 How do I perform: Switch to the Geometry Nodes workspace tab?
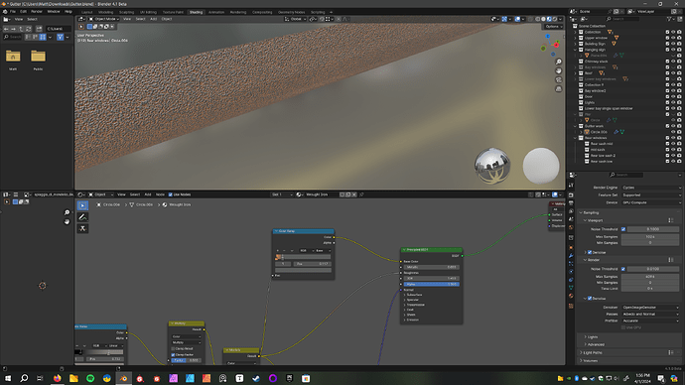click(x=292, y=12)
